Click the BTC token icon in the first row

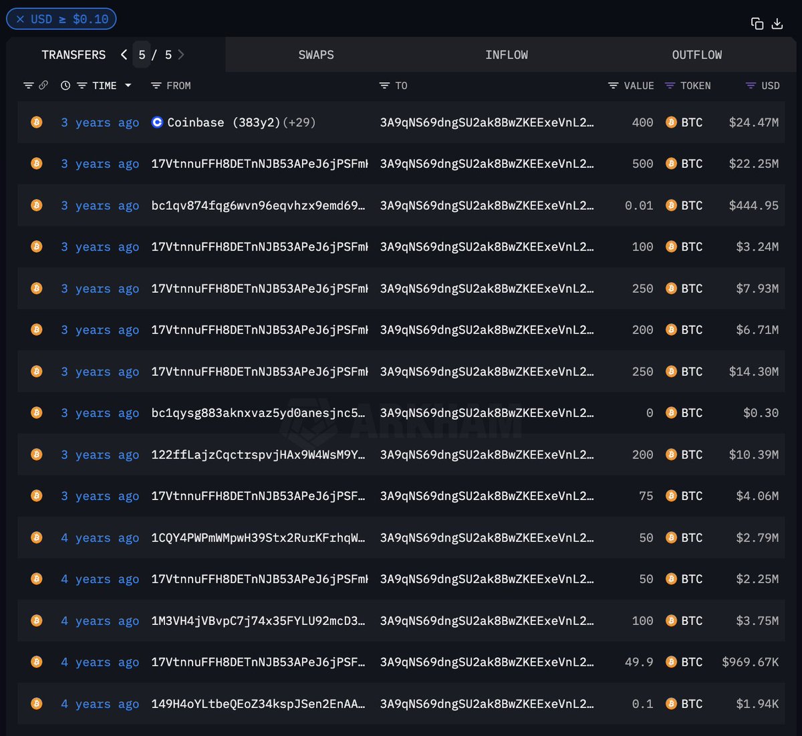671,122
